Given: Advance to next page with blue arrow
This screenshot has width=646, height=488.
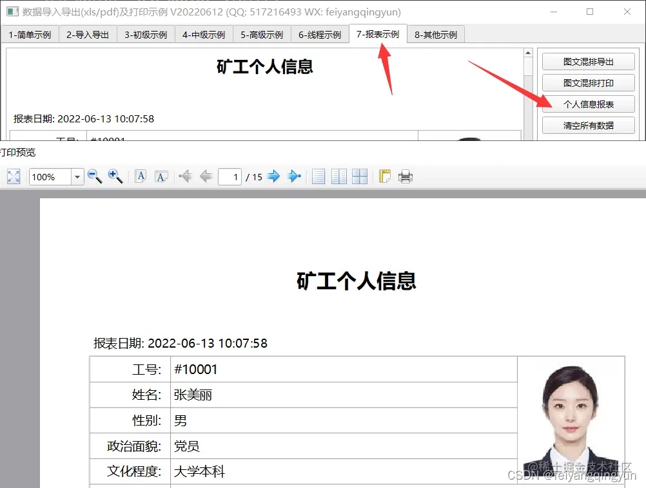Looking at the screenshot, I should [273, 176].
